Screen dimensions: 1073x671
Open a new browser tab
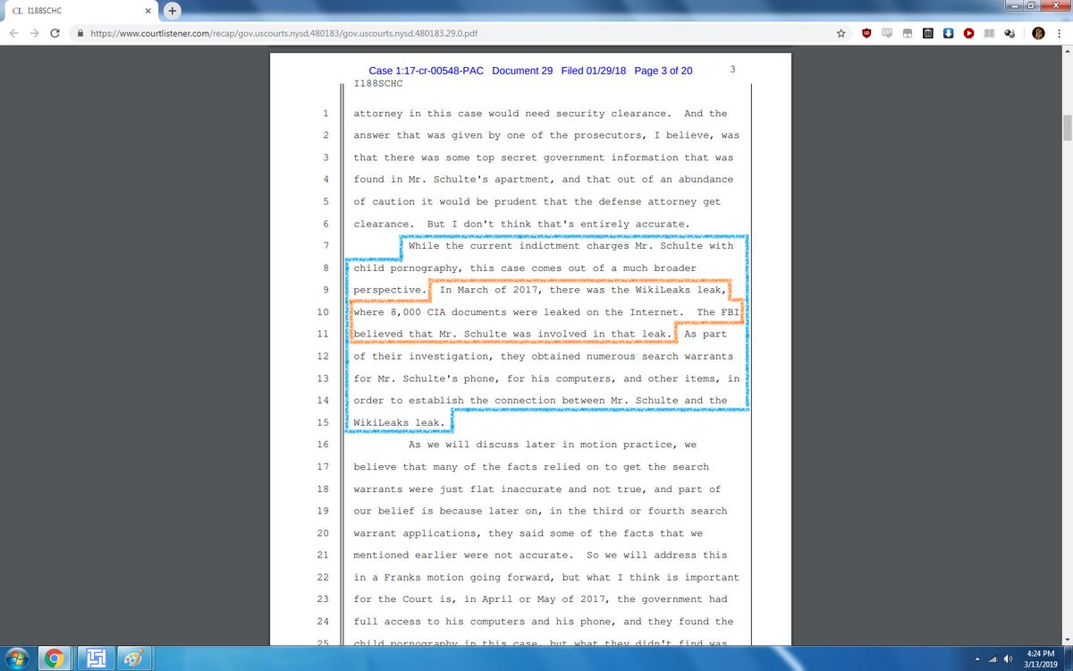point(172,11)
